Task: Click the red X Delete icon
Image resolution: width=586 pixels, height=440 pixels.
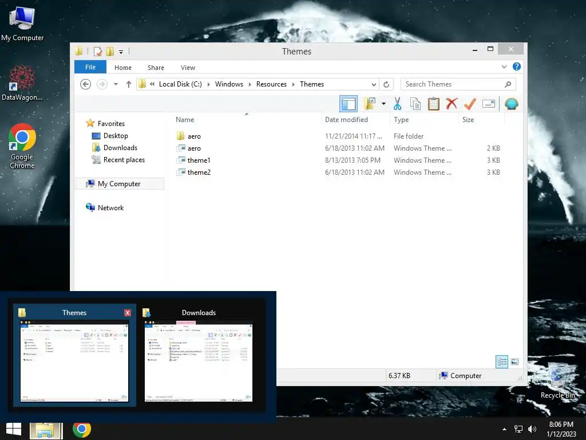Action: click(452, 104)
